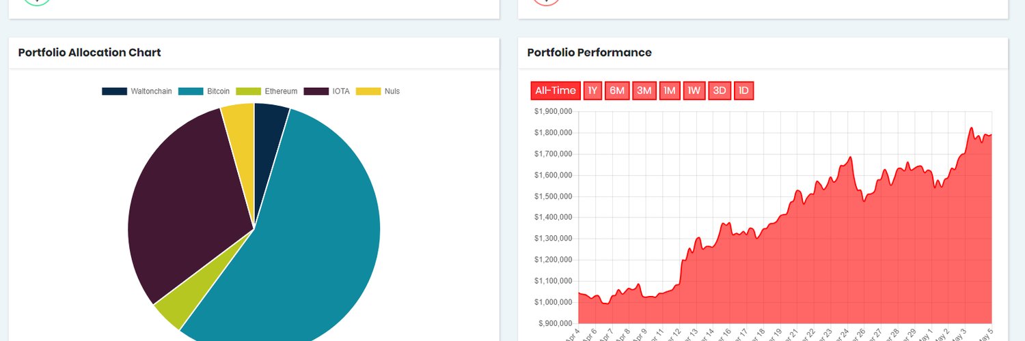The image size is (1025, 341).
Task: Switch chart to 1M range
Action: [x=670, y=91]
